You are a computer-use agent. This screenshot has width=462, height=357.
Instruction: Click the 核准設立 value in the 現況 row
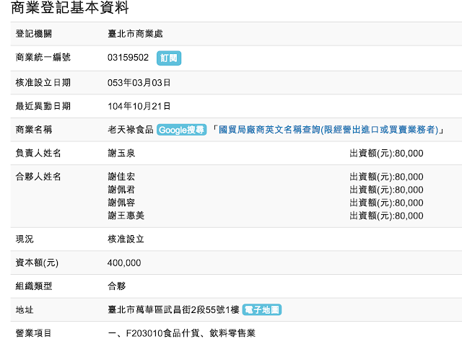pyautogui.click(x=126, y=239)
